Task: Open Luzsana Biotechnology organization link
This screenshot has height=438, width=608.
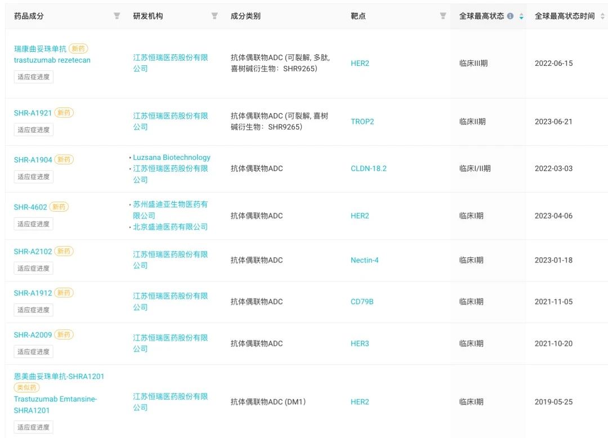Action: click(171, 158)
